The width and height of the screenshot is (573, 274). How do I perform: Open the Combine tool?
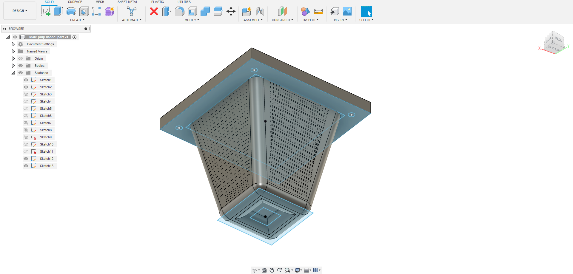(205, 11)
